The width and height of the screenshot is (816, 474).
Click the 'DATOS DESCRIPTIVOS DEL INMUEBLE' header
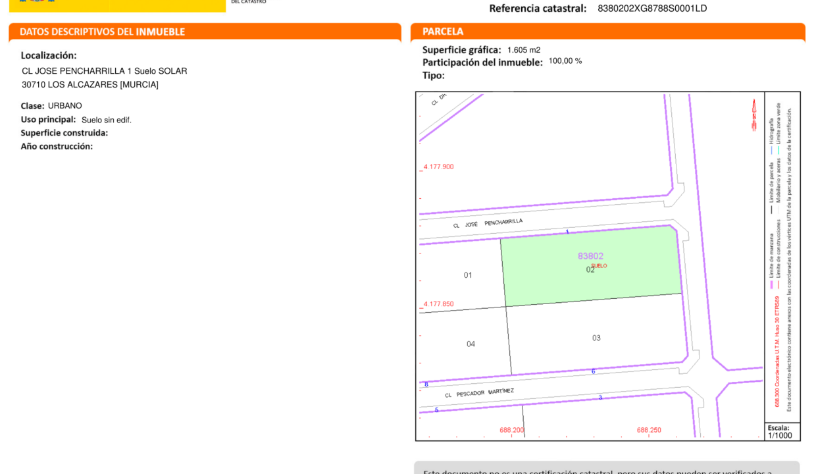click(102, 32)
